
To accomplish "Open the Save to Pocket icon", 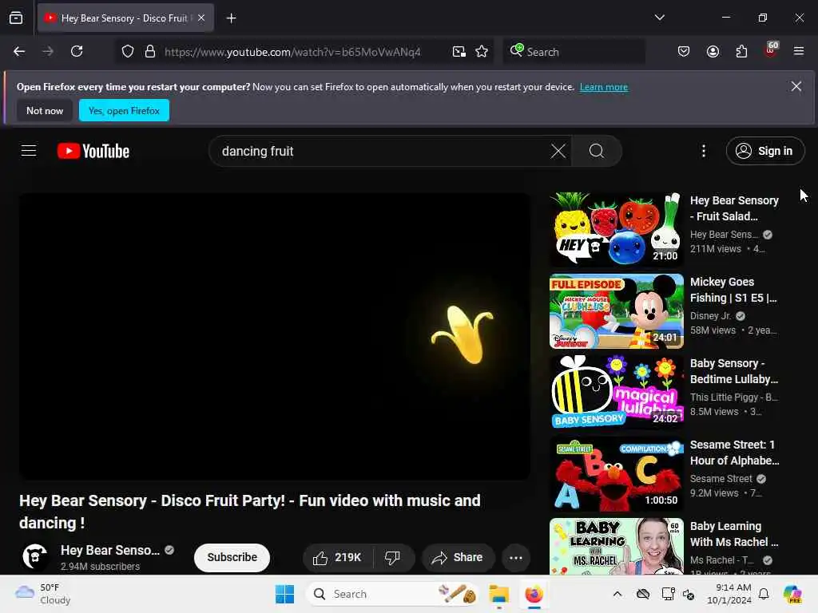I will click(684, 51).
